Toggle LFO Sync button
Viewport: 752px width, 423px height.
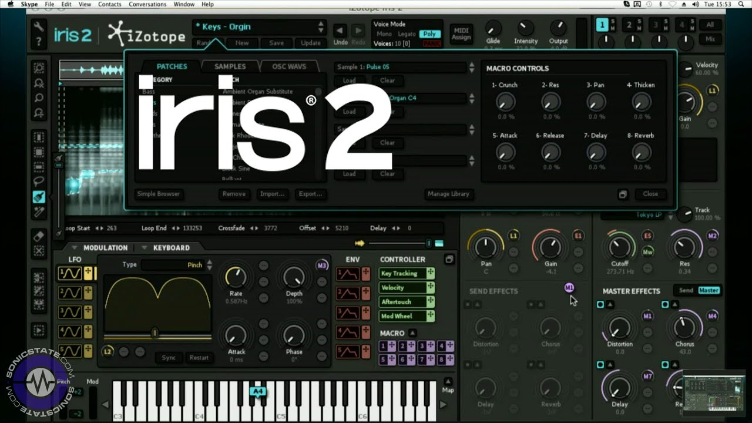(169, 358)
